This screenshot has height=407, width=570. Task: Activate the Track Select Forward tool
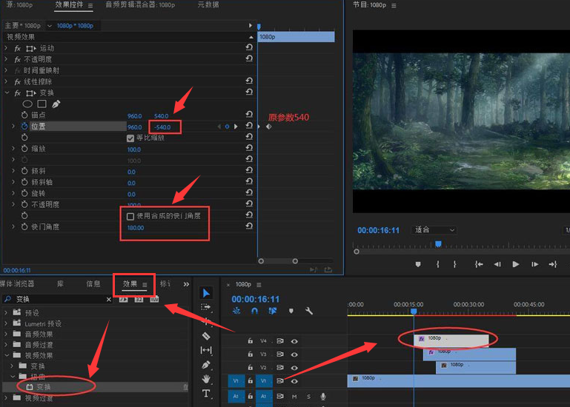[x=206, y=307]
